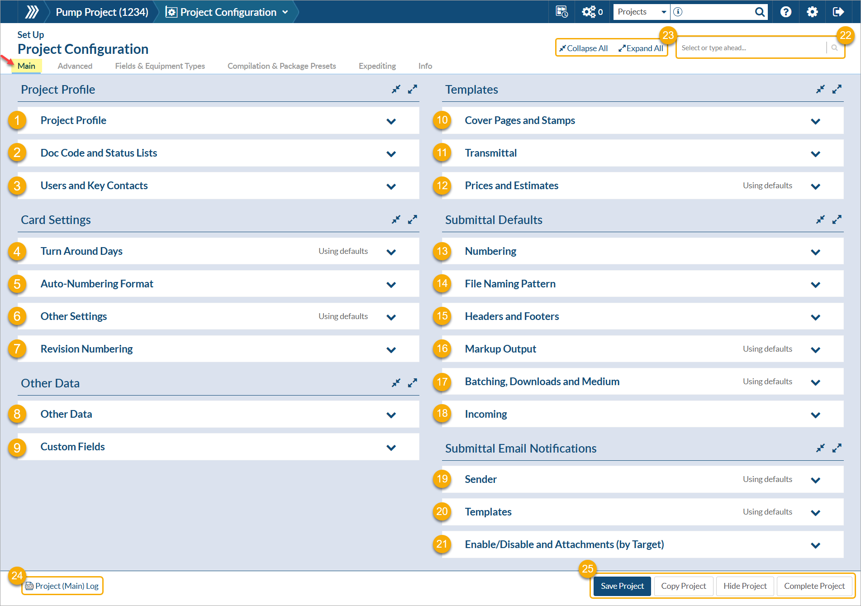The width and height of the screenshot is (861, 606).
Task: Click the logout icon
Action: (838, 12)
